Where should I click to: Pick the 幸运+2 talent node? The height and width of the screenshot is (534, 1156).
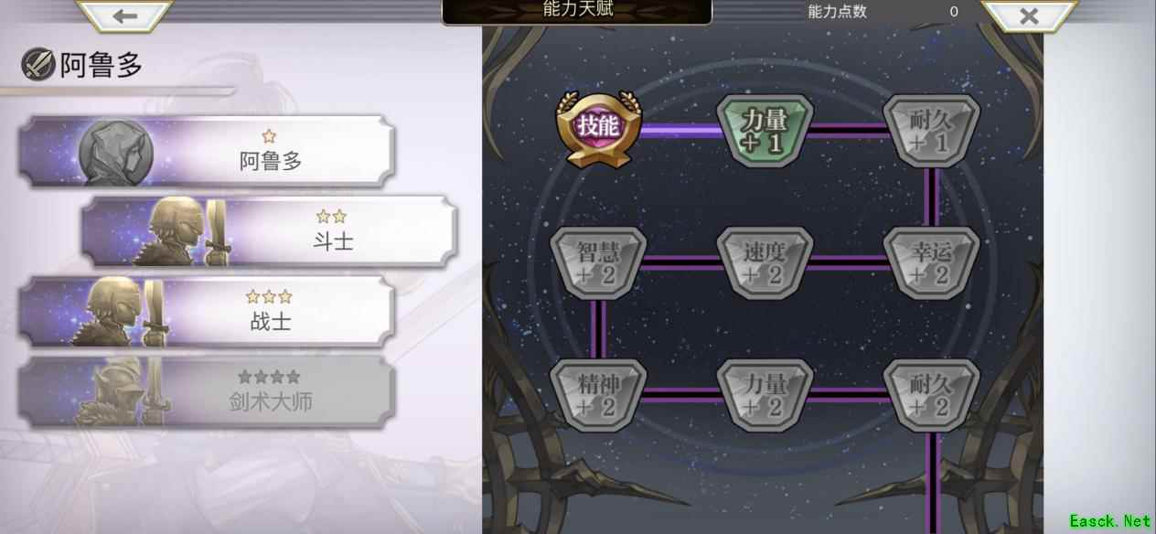click(x=932, y=262)
